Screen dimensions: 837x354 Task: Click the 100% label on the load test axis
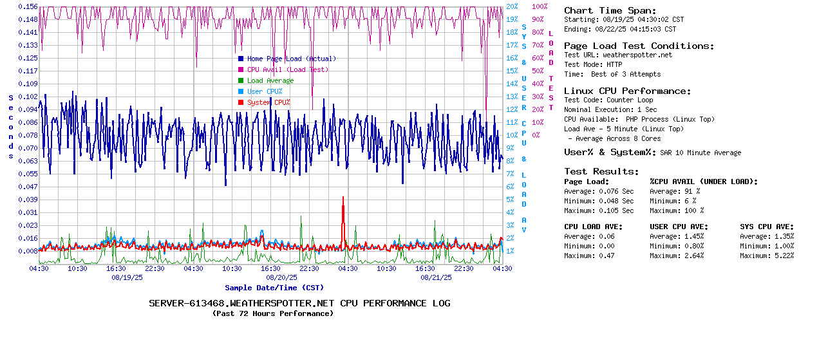click(x=539, y=6)
